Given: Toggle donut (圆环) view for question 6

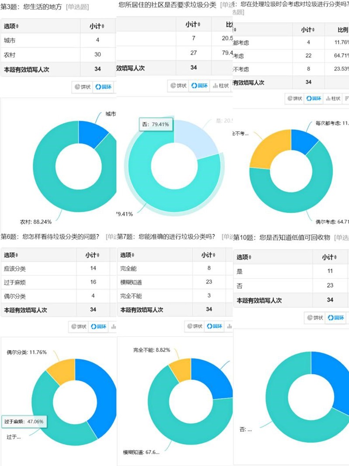Looking at the screenshot, I should pyautogui.click(x=99, y=327).
